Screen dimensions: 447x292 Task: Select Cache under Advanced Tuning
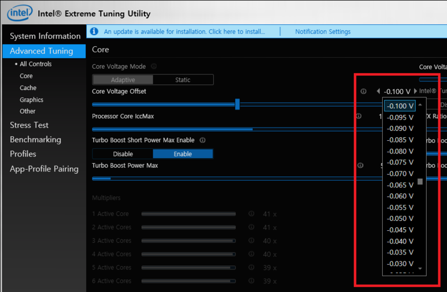pos(28,88)
